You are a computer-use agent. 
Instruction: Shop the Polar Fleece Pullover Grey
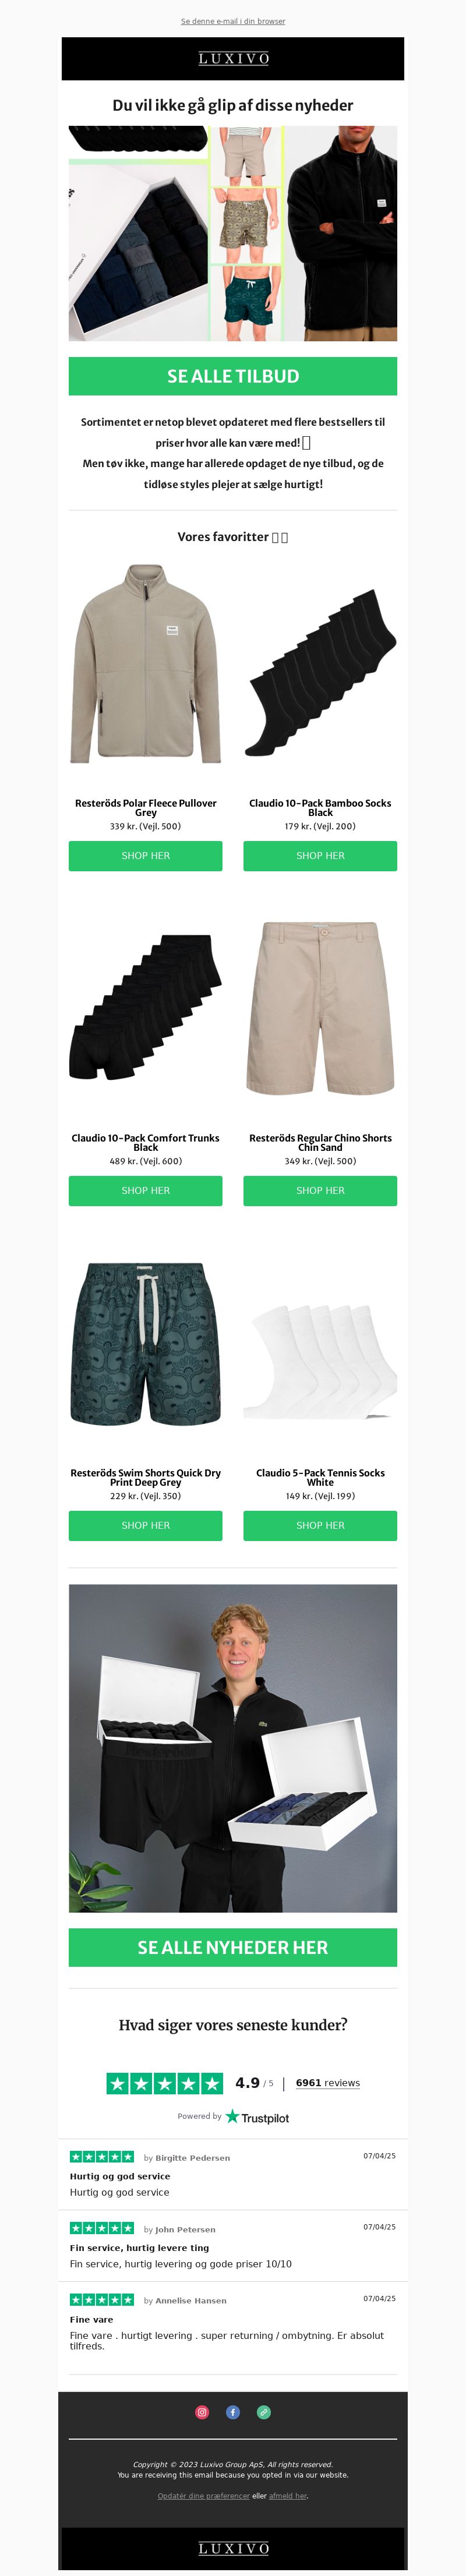146,856
